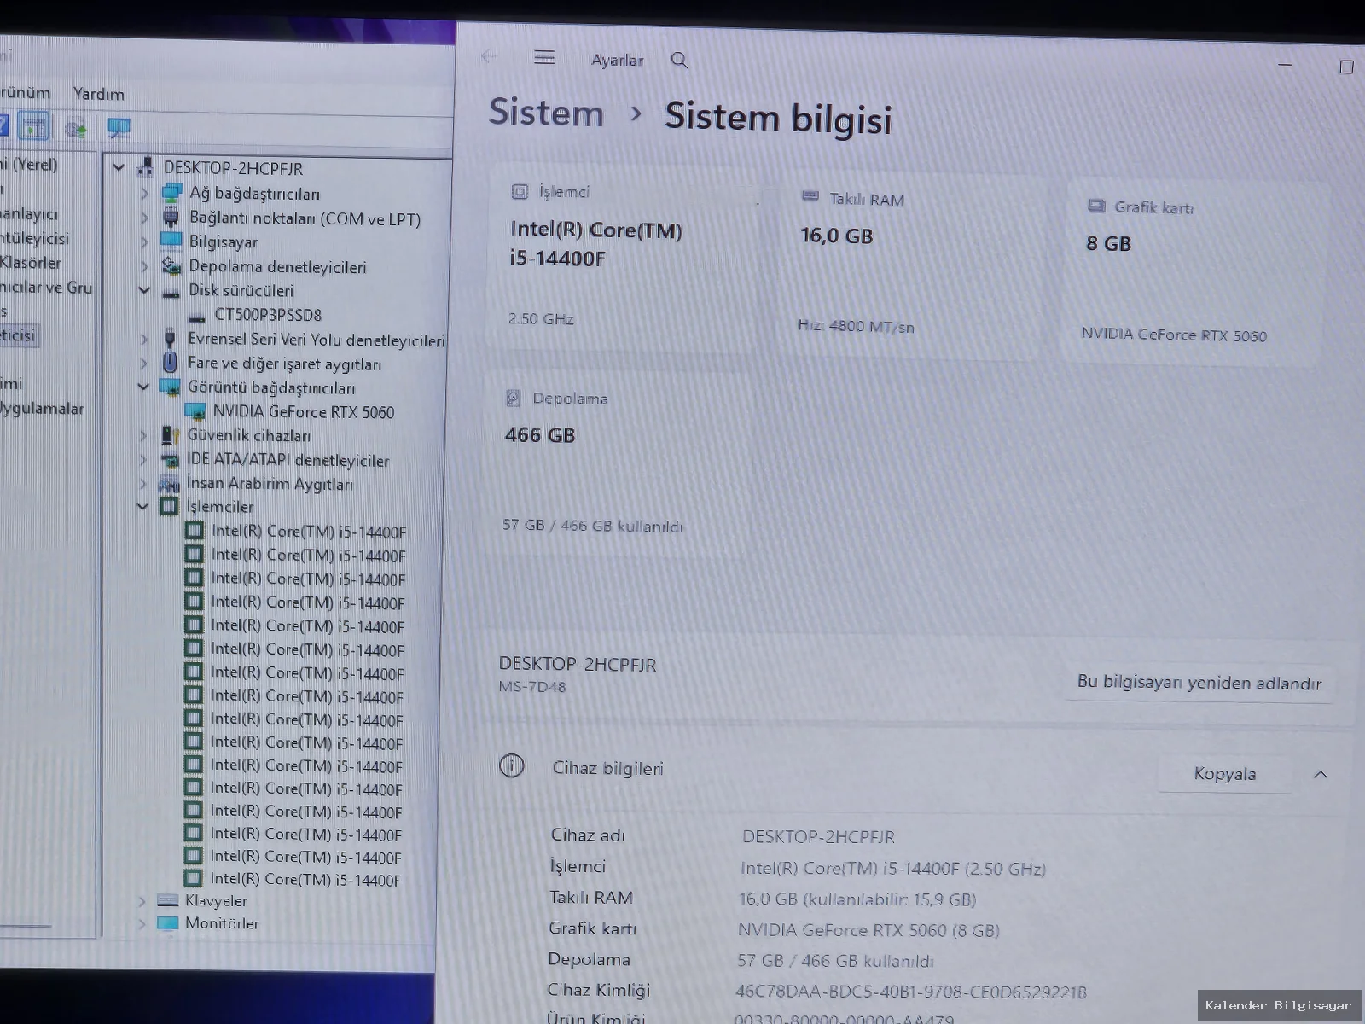Viewport: 1365px width, 1024px height.
Task: Expand the Klavyeler node
Action: tap(142, 900)
